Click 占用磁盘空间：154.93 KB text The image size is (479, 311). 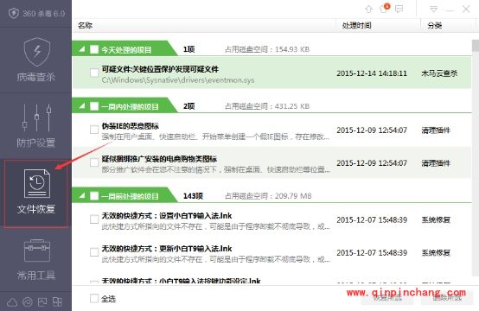(x=267, y=49)
